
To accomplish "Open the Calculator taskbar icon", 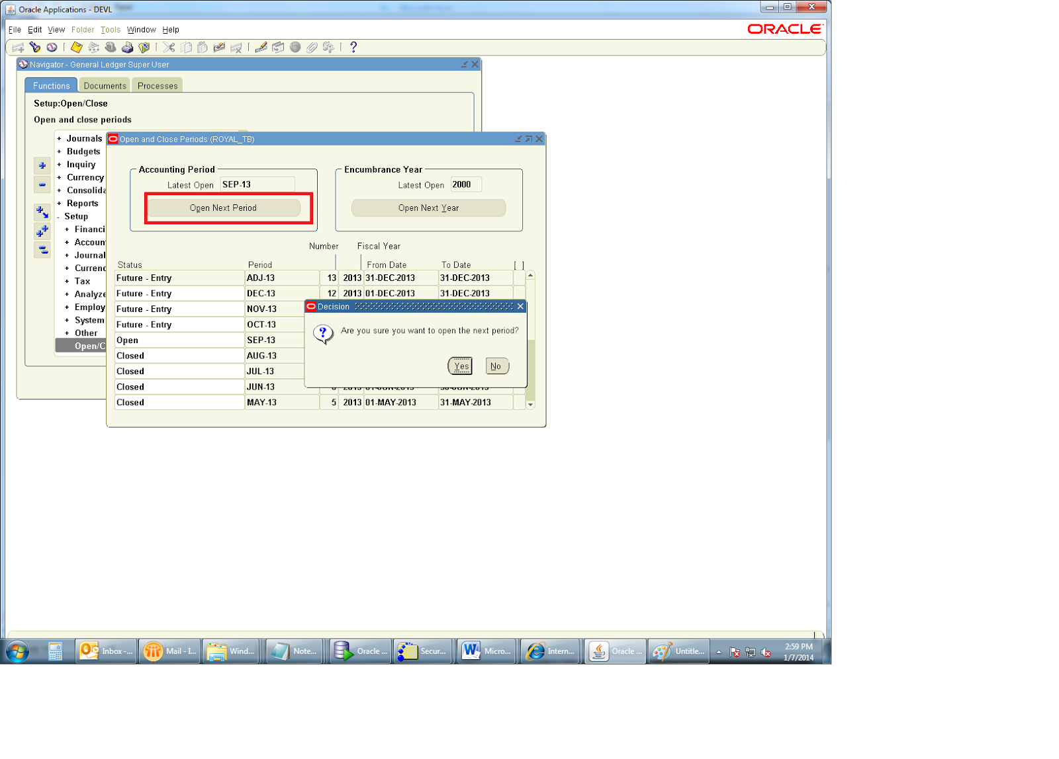I will pyautogui.click(x=56, y=652).
